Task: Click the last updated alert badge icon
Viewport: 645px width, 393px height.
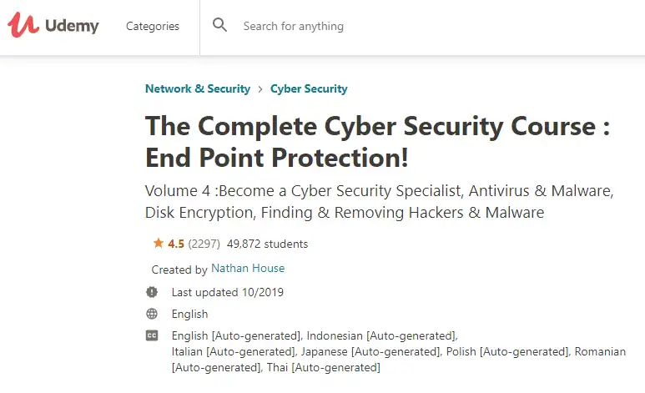Action: [x=152, y=292]
